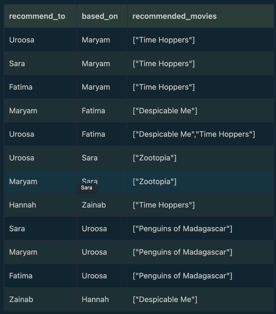Click Hannah in the recommend_to column
Screen dimensions: 276x314
tap(23, 205)
